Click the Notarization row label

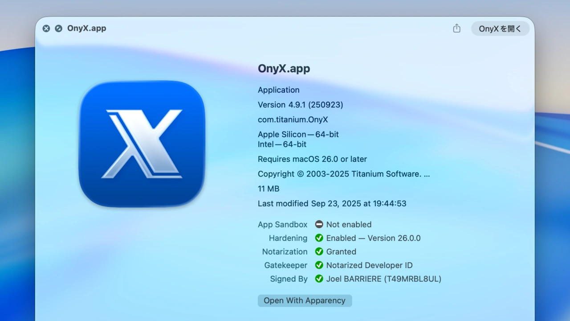pyautogui.click(x=285, y=251)
